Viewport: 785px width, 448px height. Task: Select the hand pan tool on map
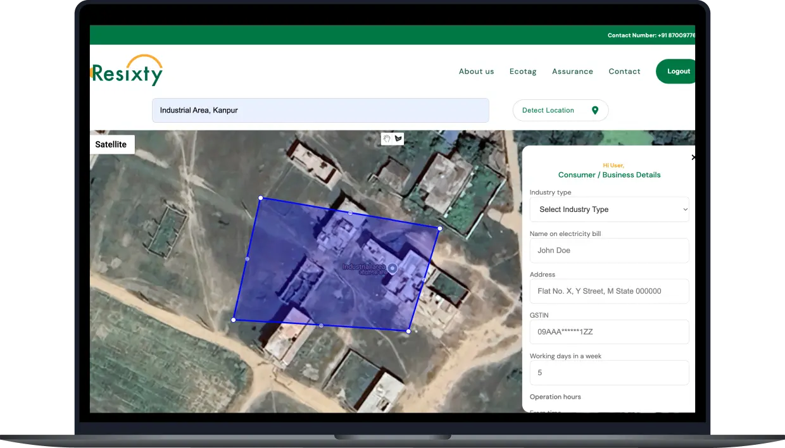387,139
